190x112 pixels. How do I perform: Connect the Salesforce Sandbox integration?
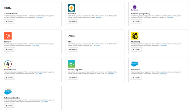click(x=10, y=106)
